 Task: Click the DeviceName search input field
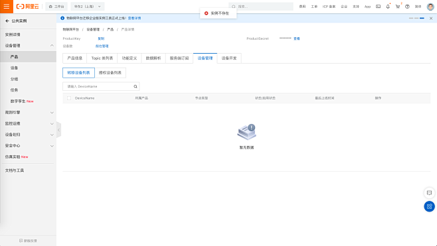[x=98, y=86]
